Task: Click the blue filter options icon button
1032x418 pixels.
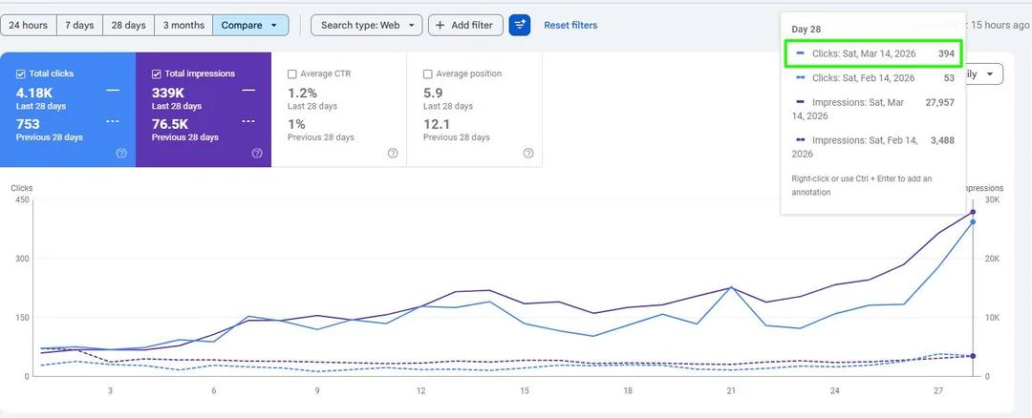Action: [519, 25]
